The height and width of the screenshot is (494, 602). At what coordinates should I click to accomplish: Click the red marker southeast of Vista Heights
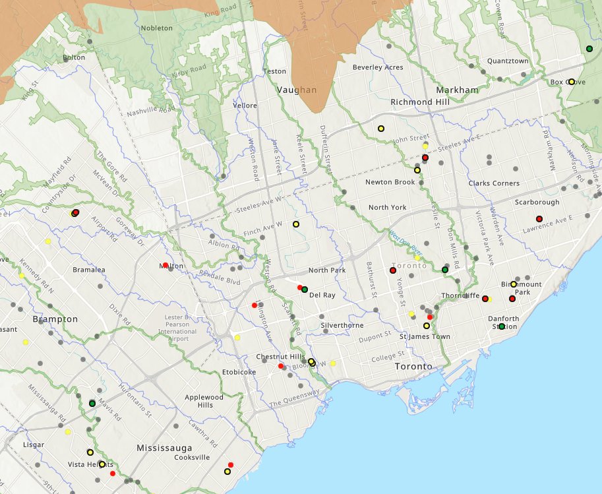click(x=113, y=474)
